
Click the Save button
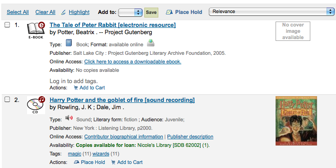pos(151,13)
